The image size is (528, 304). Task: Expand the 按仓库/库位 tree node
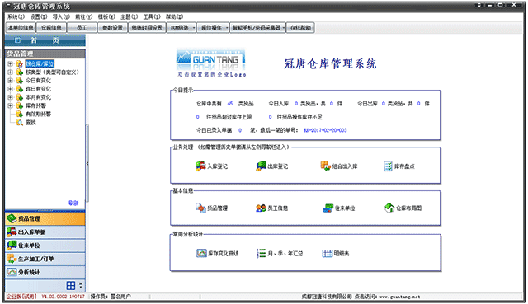pos(10,63)
